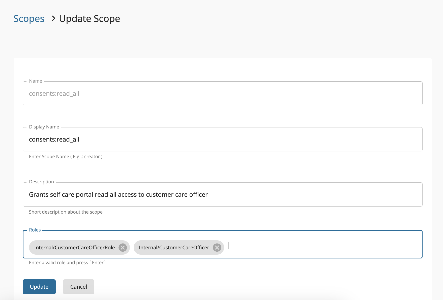Place cursor in the Roles input area

pos(324,246)
